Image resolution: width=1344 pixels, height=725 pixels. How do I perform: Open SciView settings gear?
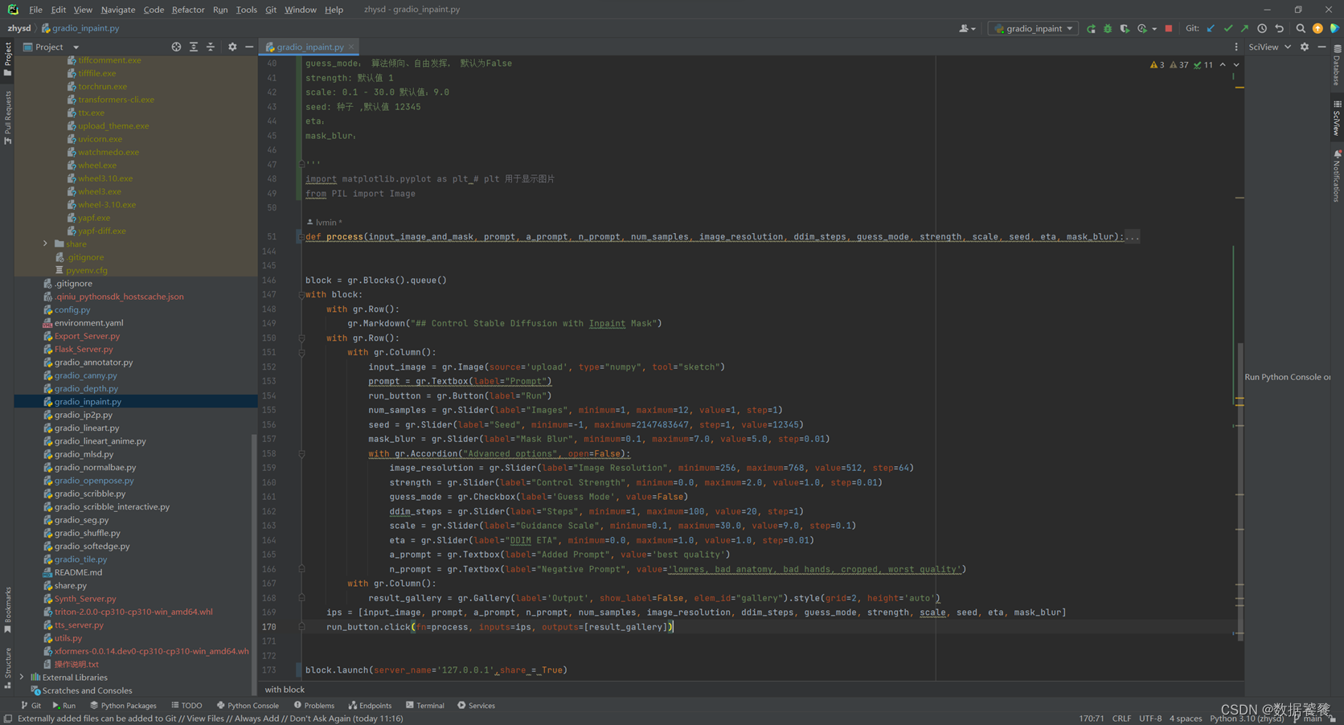tap(1305, 47)
